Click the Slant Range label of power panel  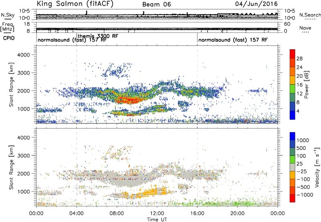tap(11, 85)
